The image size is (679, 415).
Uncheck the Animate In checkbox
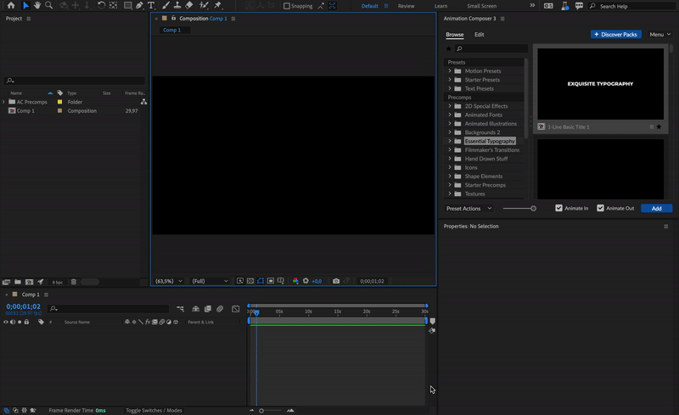(558, 208)
